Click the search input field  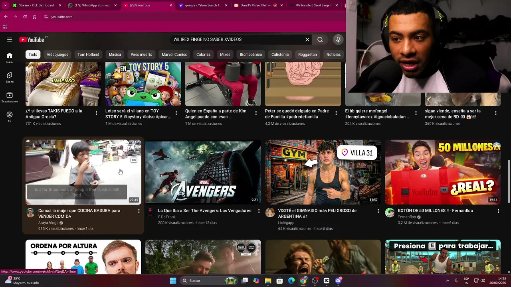coord(238,39)
